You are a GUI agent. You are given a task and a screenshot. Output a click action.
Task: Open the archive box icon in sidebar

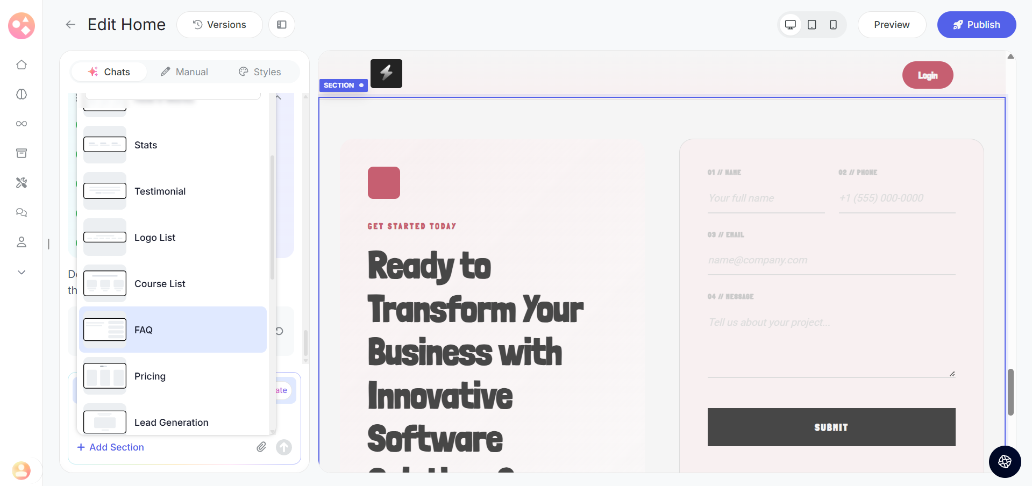click(x=22, y=153)
